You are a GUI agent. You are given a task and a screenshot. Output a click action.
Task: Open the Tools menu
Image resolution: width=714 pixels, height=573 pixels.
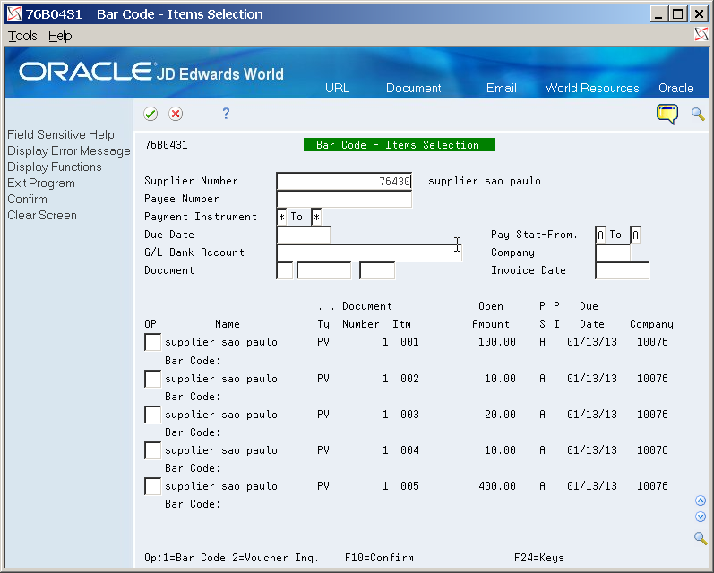pos(22,36)
